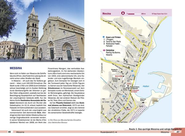Click restaurant marker 2 on the map
The height and width of the screenshot is (136, 185).
click(x=133, y=76)
